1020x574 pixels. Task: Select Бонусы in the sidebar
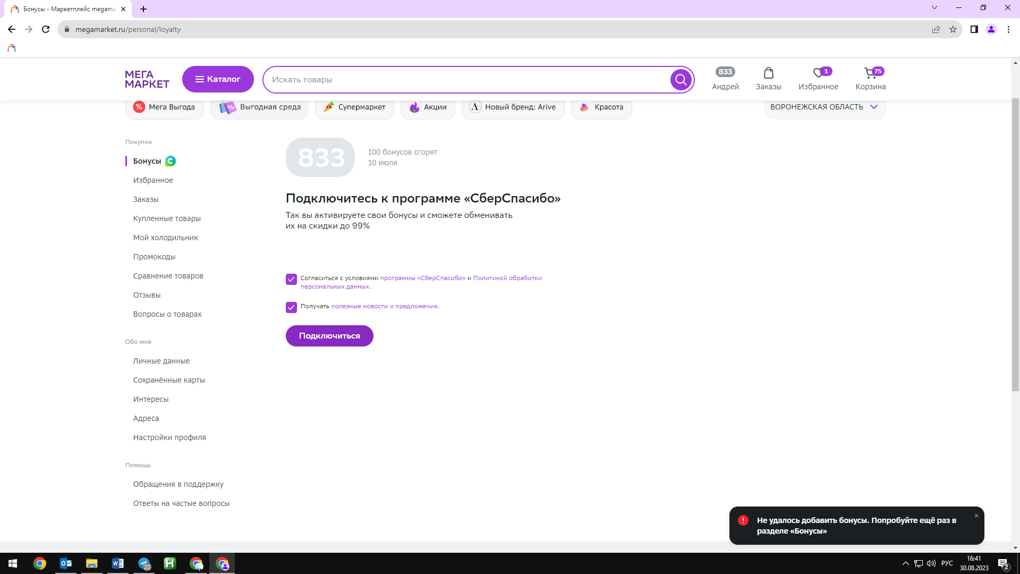point(147,161)
